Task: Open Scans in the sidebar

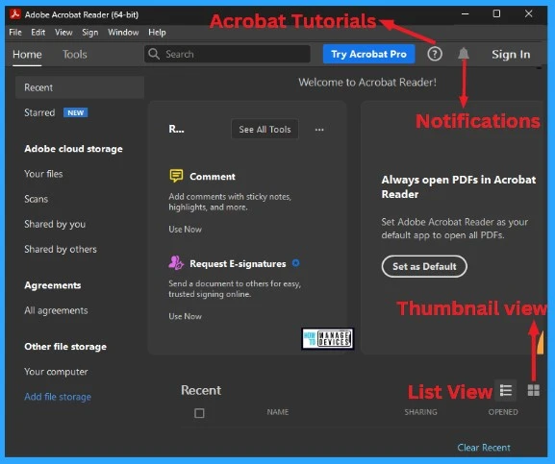Action: (37, 199)
